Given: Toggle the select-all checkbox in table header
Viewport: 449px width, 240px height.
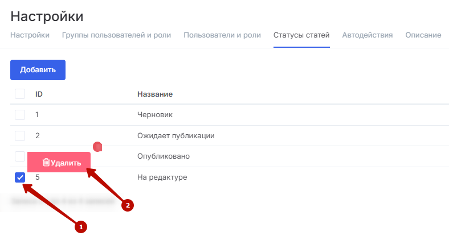Looking at the screenshot, I should tap(20, 94).
